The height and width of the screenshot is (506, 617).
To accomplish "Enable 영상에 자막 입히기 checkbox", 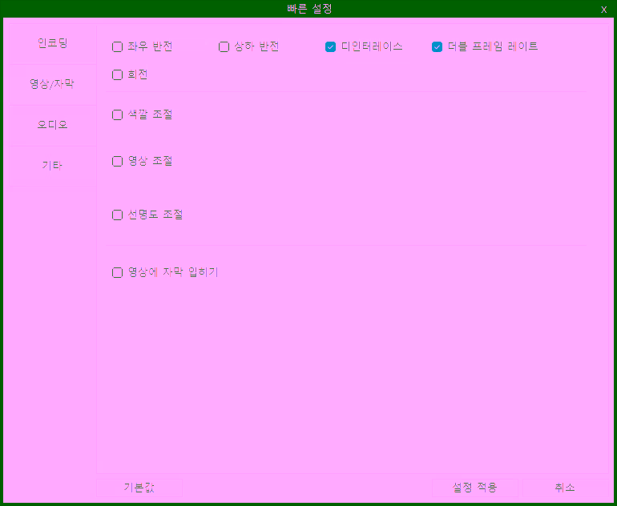I will click(x=117, y=272).
